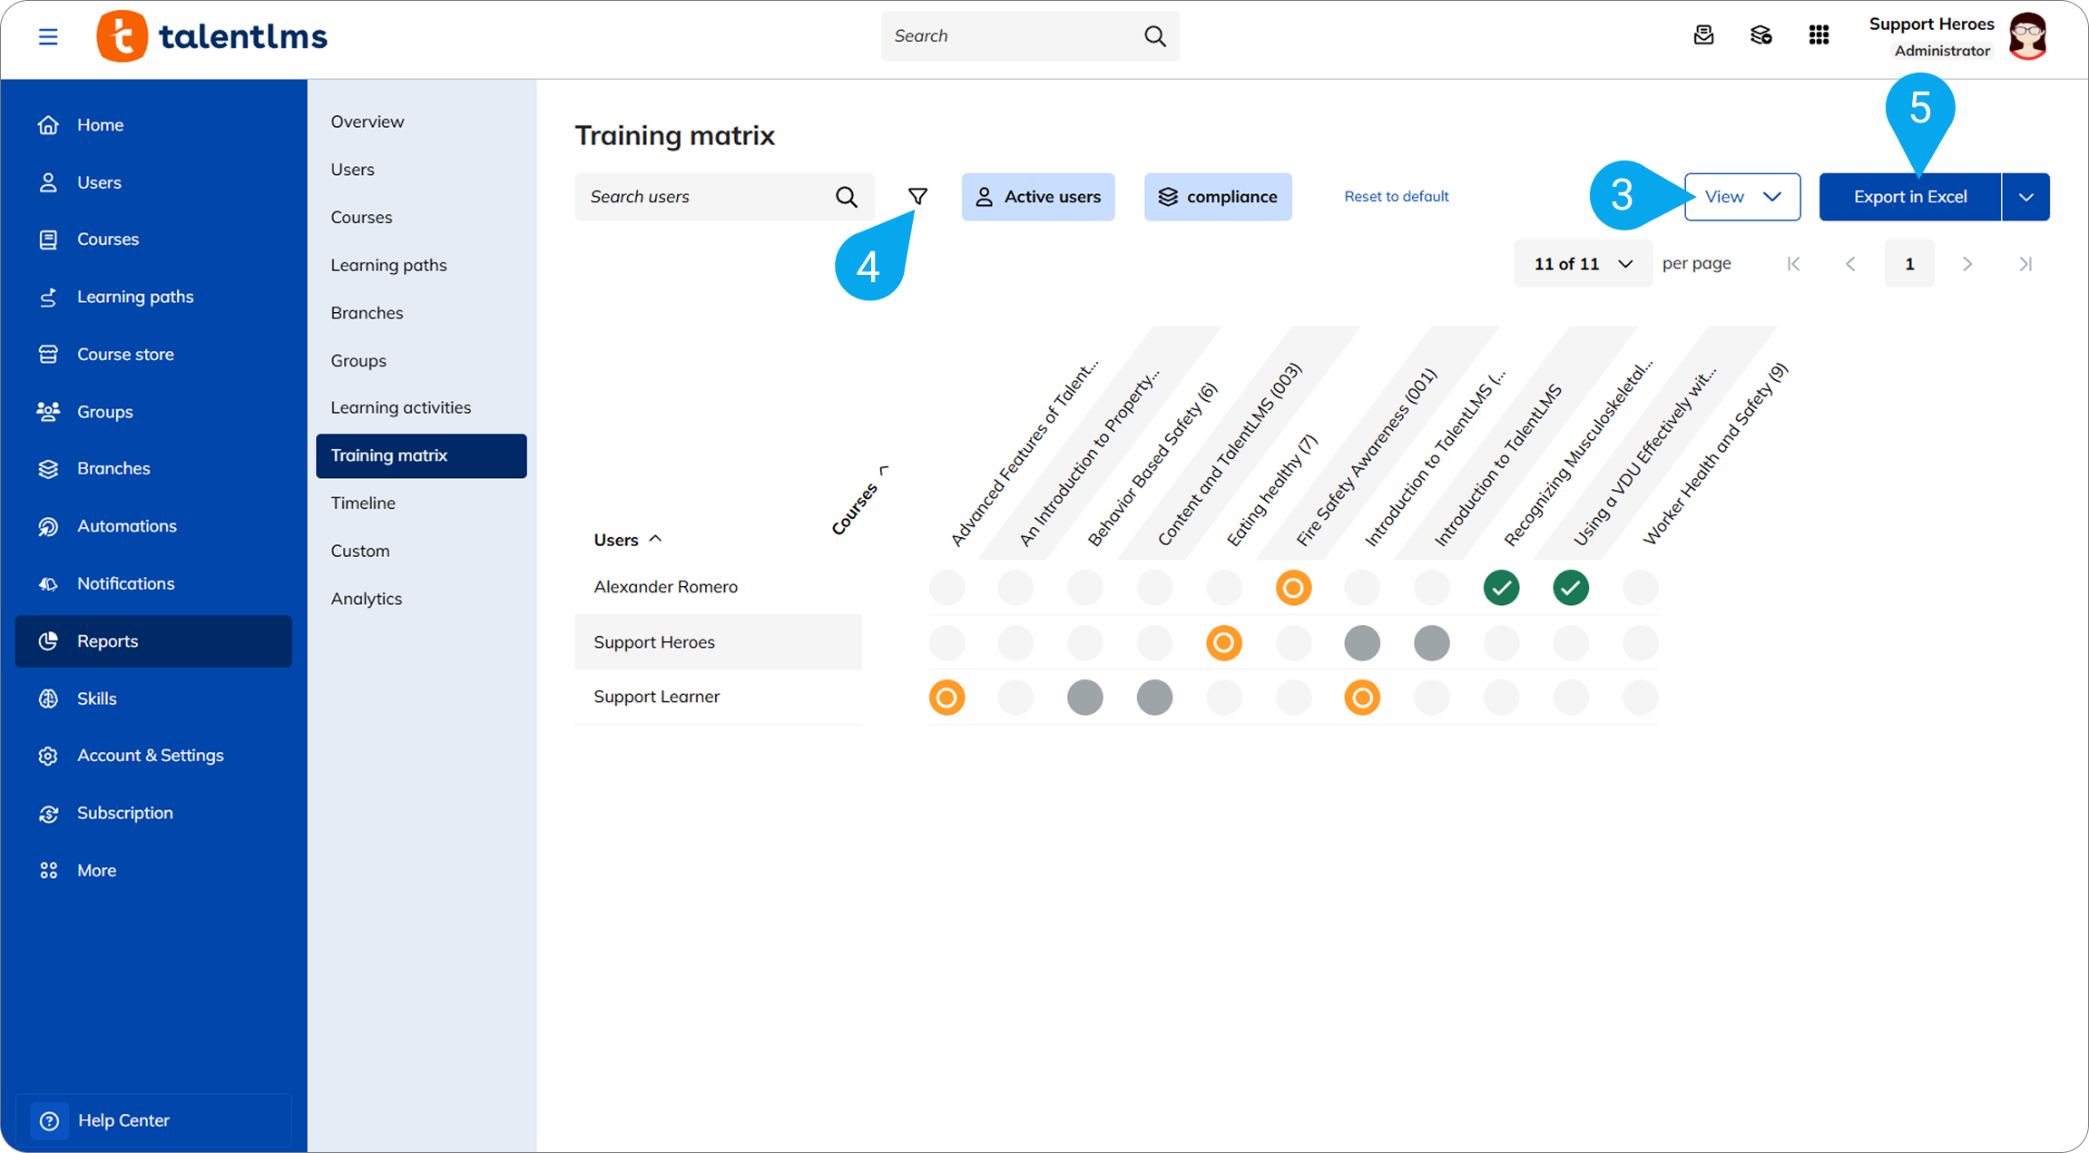Click Reset to default link

(x=1396, y=196)
